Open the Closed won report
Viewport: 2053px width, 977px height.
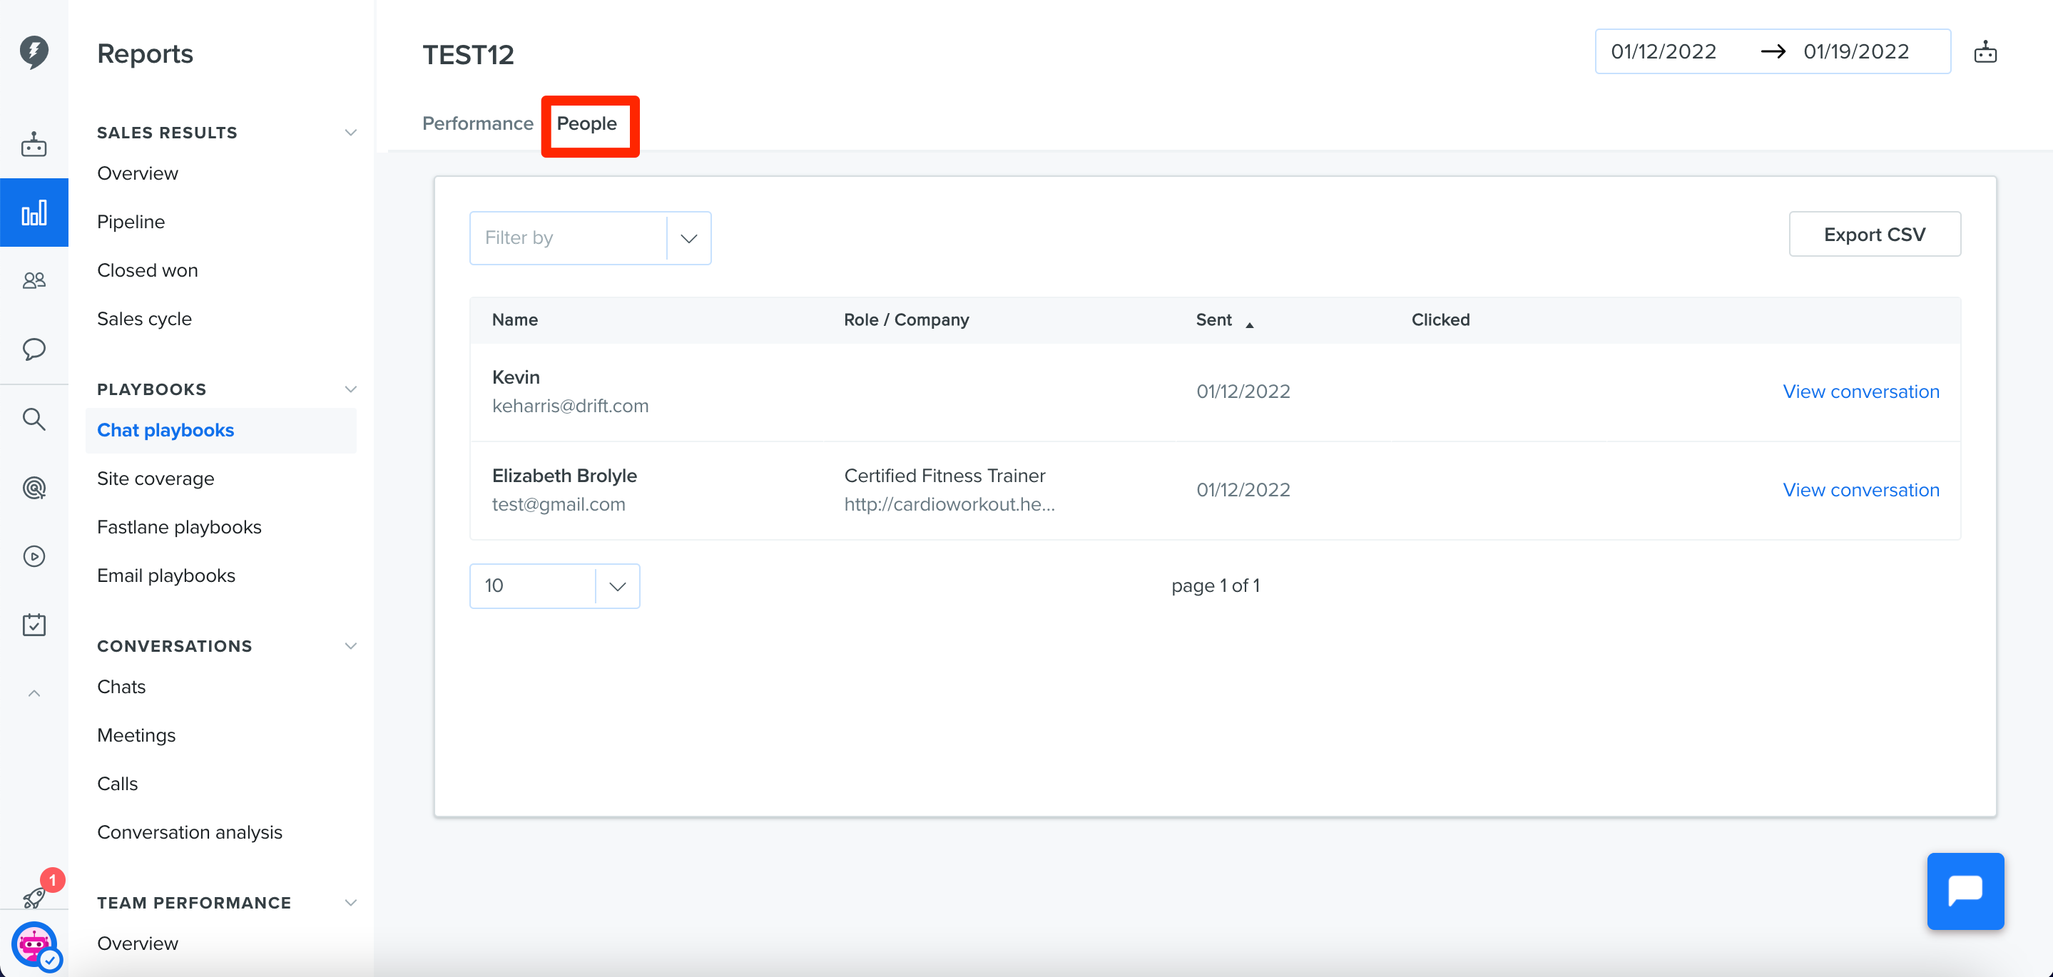coord(148,270)
